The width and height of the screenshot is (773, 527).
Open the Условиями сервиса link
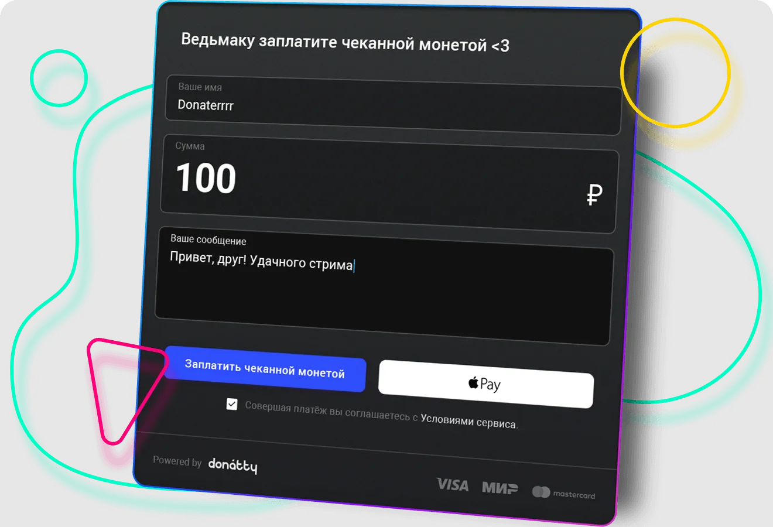pyautogui.click(x=468, y=422)
